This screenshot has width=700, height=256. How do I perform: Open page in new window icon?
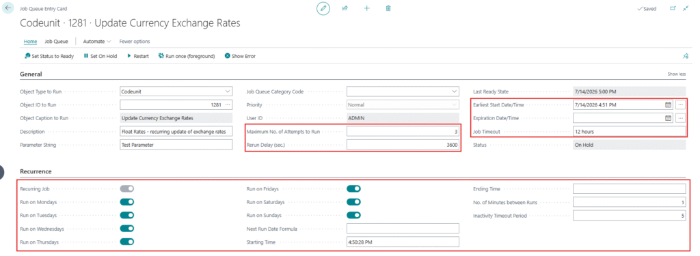click(x=673, y=8)
